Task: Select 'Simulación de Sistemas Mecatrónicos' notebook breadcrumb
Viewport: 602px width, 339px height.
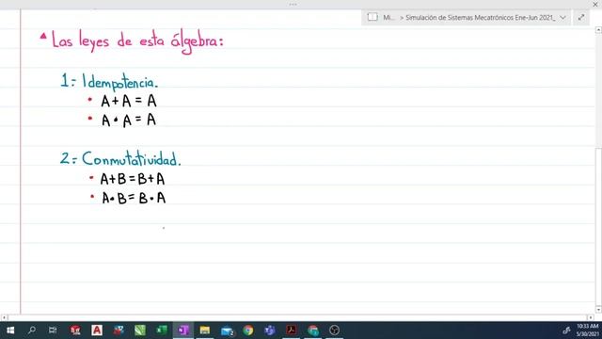Action: click(481, 18)
